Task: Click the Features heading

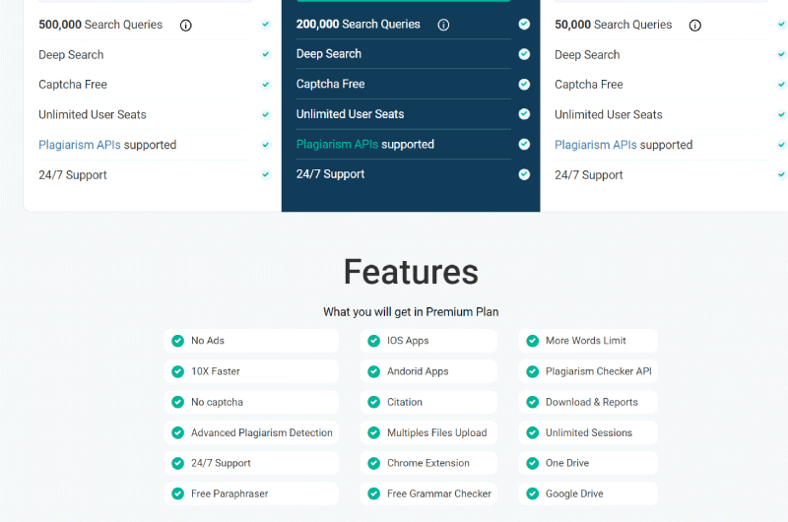Action: pos(411,272)
